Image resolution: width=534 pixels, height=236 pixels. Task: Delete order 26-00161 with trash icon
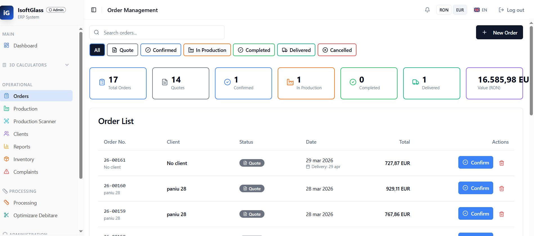click(501, 163)
